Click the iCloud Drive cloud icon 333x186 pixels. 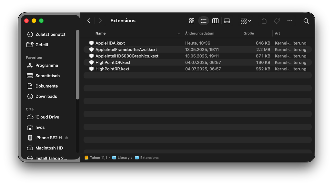[30, 117]
